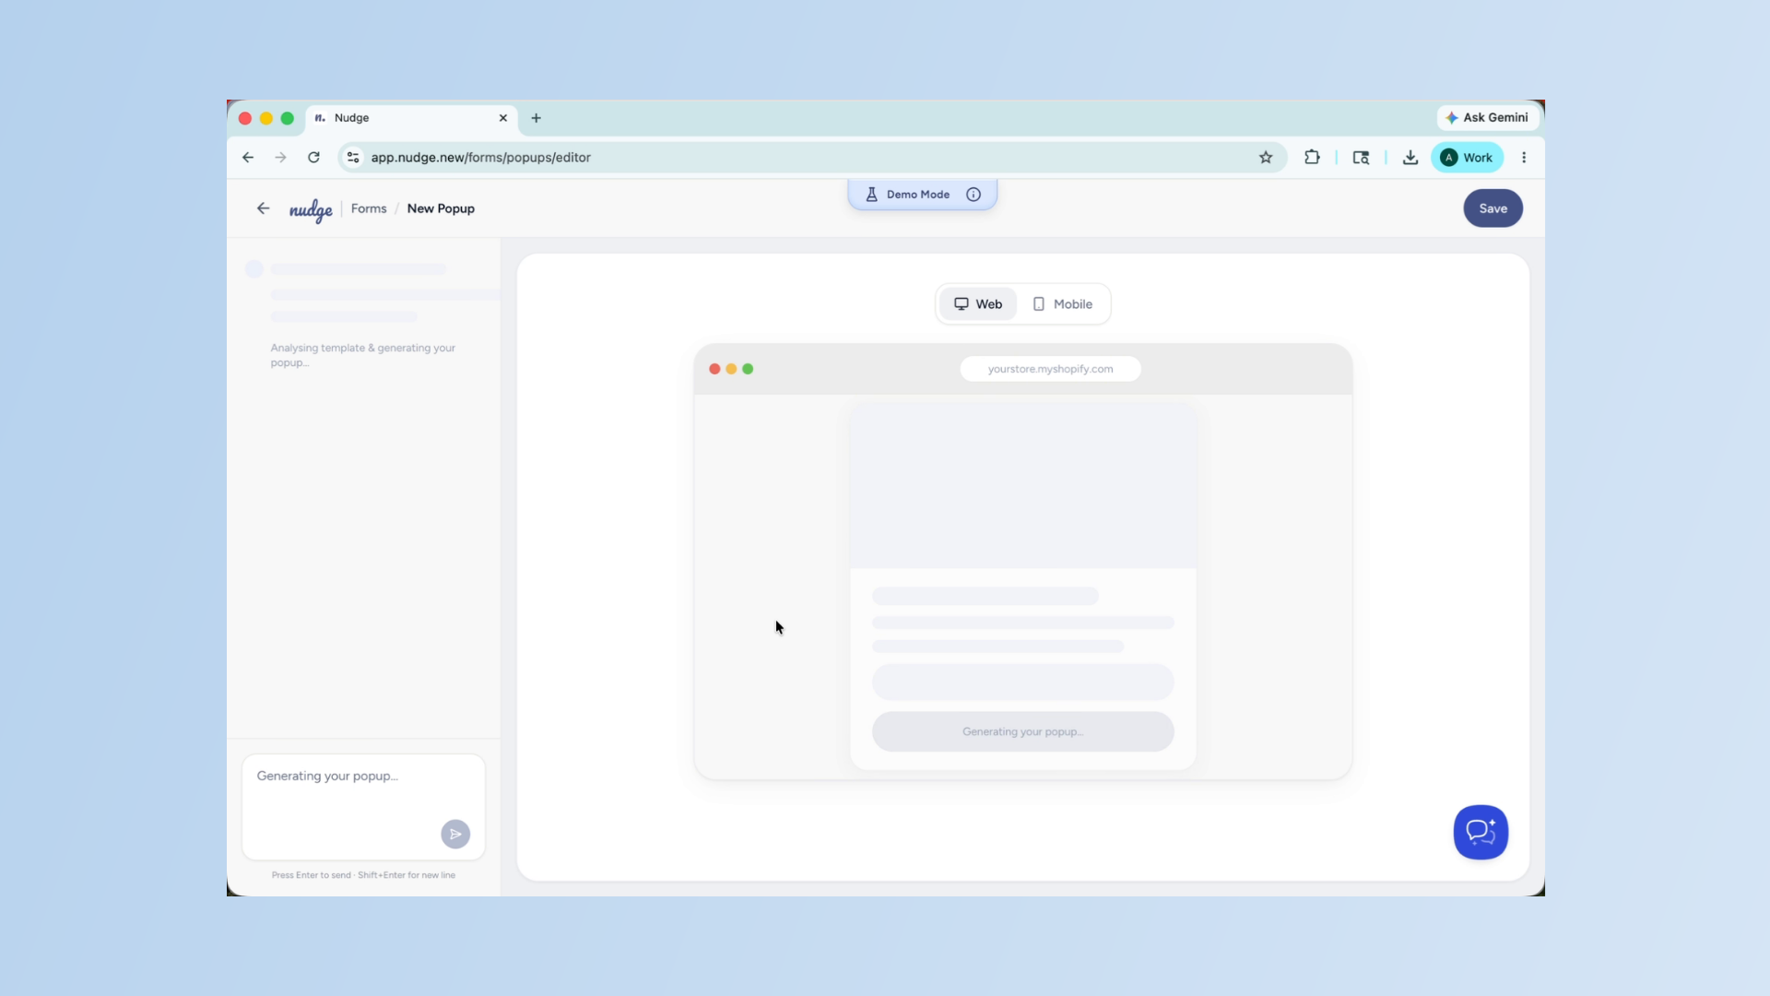The height and width of the screenshot is (996, 1770).
Task: Click the Press Enter to send hint
Action: click(363, 875)
